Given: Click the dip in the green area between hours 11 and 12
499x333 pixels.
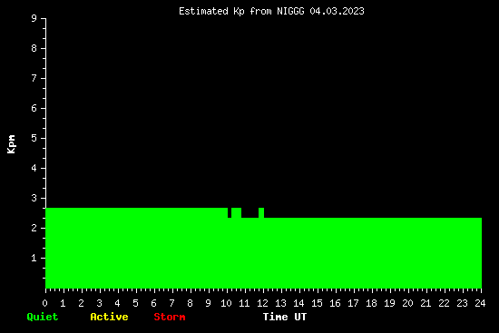Looking at the screenshot, I should coord(249,213).
